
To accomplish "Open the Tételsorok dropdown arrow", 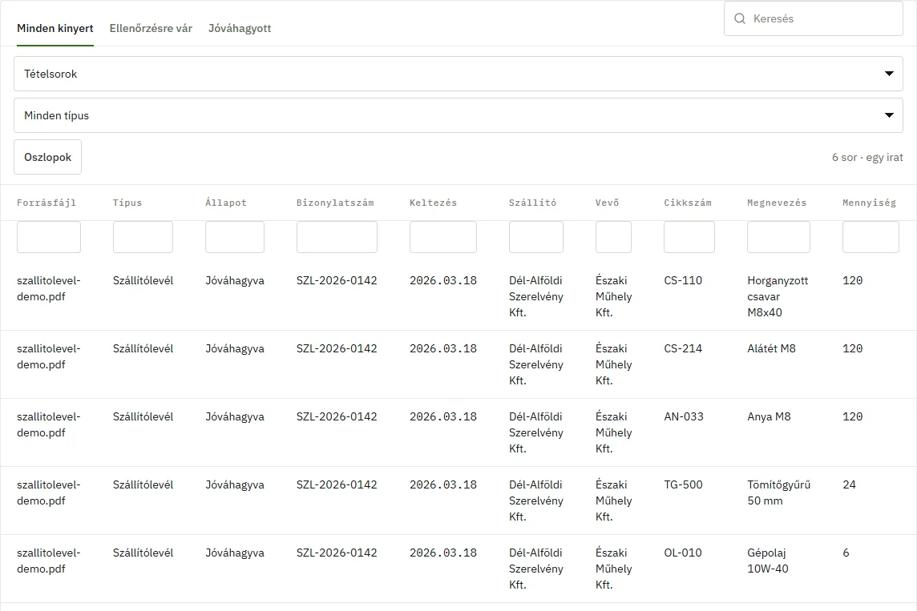I will [889, 74].
